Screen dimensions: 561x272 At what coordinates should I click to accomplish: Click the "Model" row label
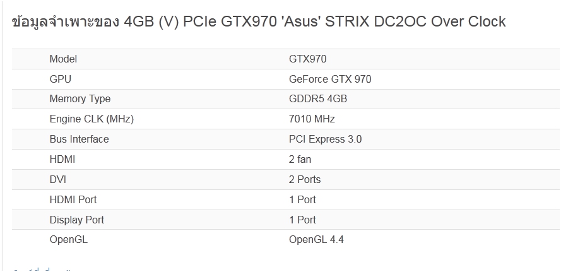pyautogui.click(x=63, y=59)
